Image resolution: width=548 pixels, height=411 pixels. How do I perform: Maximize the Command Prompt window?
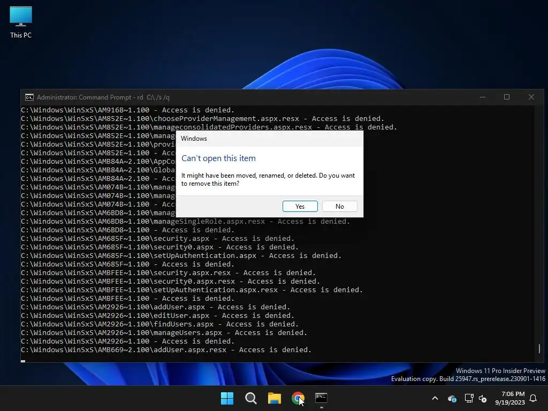coord(507,97)
